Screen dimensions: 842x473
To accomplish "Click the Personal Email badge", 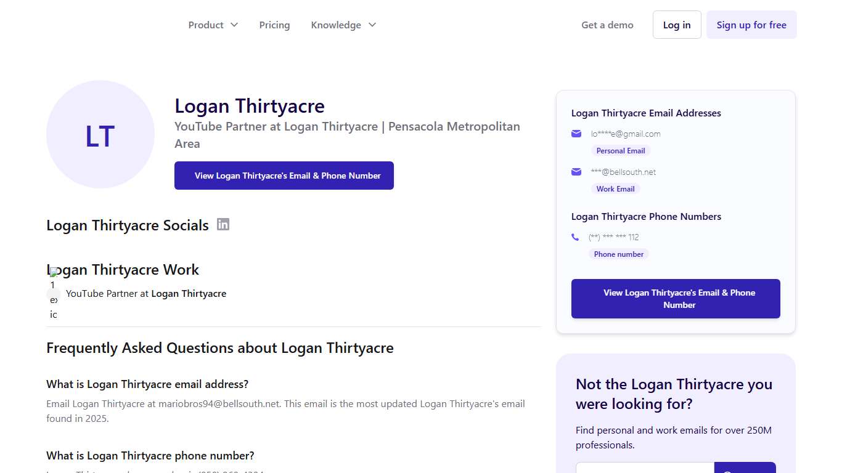I will point(621,150).
